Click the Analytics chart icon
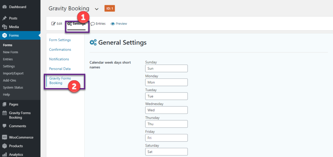This screenshot has width=333, height=157. click(5, 155)
